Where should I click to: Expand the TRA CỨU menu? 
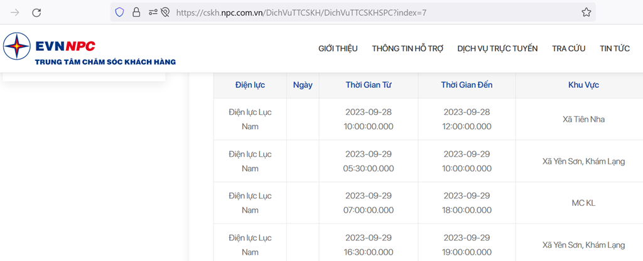click(568, 48)
